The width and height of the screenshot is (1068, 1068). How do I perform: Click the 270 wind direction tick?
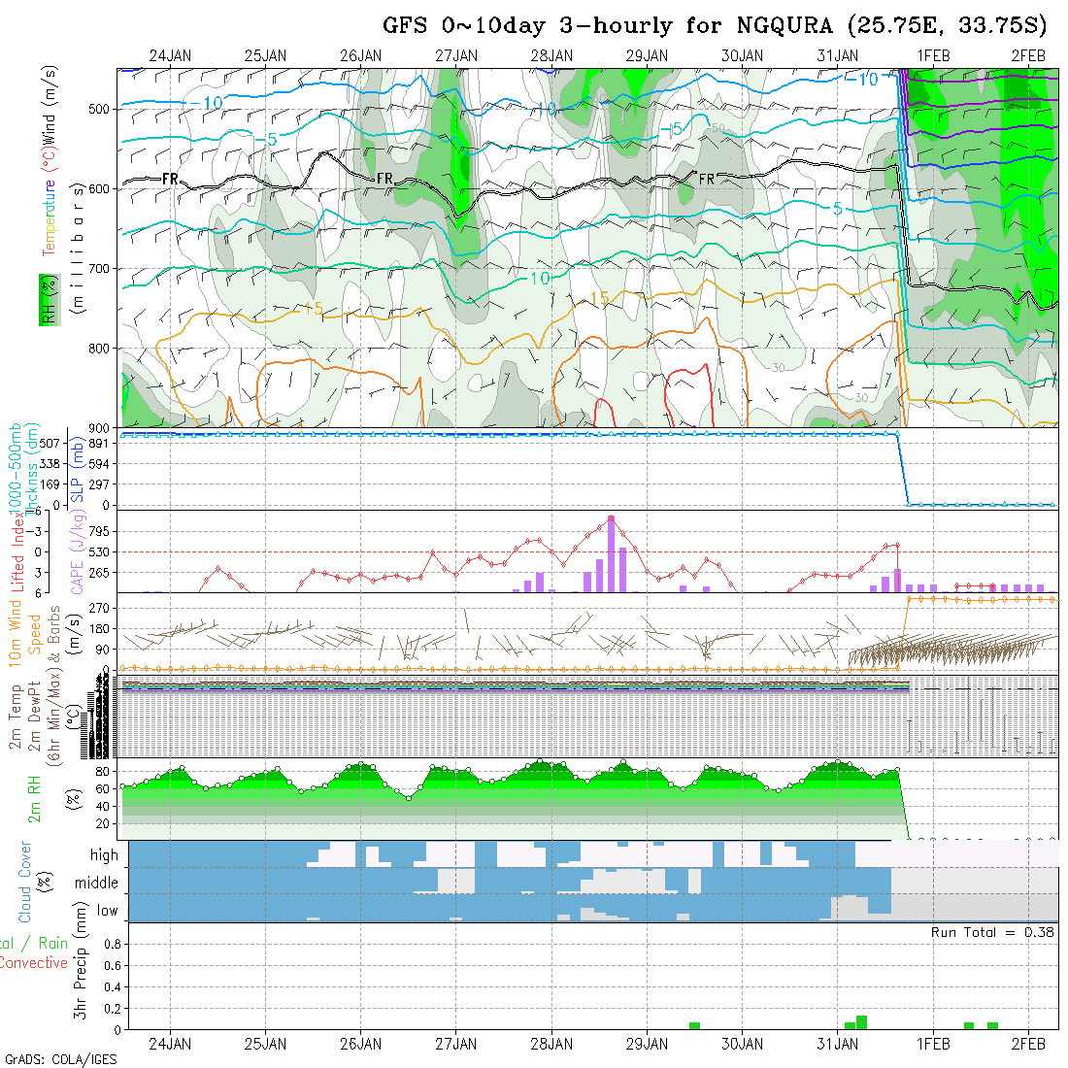pyautogui.click(x=99, y=608)
